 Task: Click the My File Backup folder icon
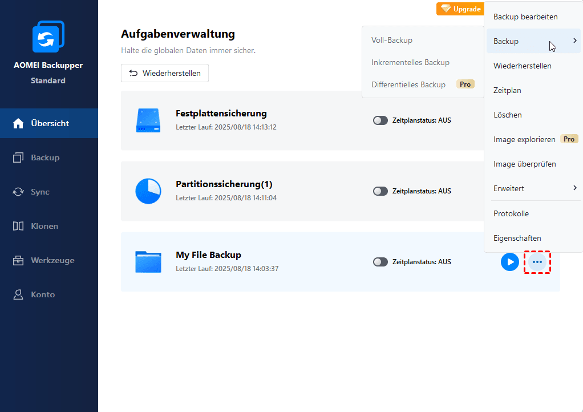(x=148, y=262)
